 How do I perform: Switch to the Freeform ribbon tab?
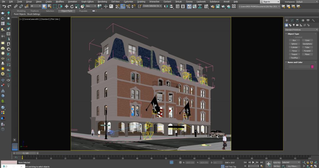35,11
